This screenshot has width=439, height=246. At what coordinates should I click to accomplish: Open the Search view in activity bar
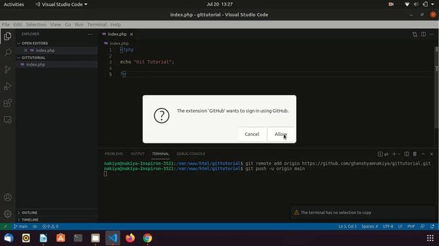click(8, 53)
